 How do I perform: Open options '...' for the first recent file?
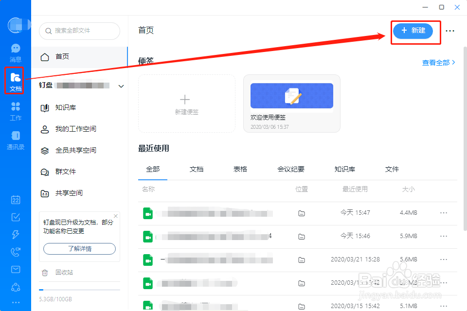point(443,213)
